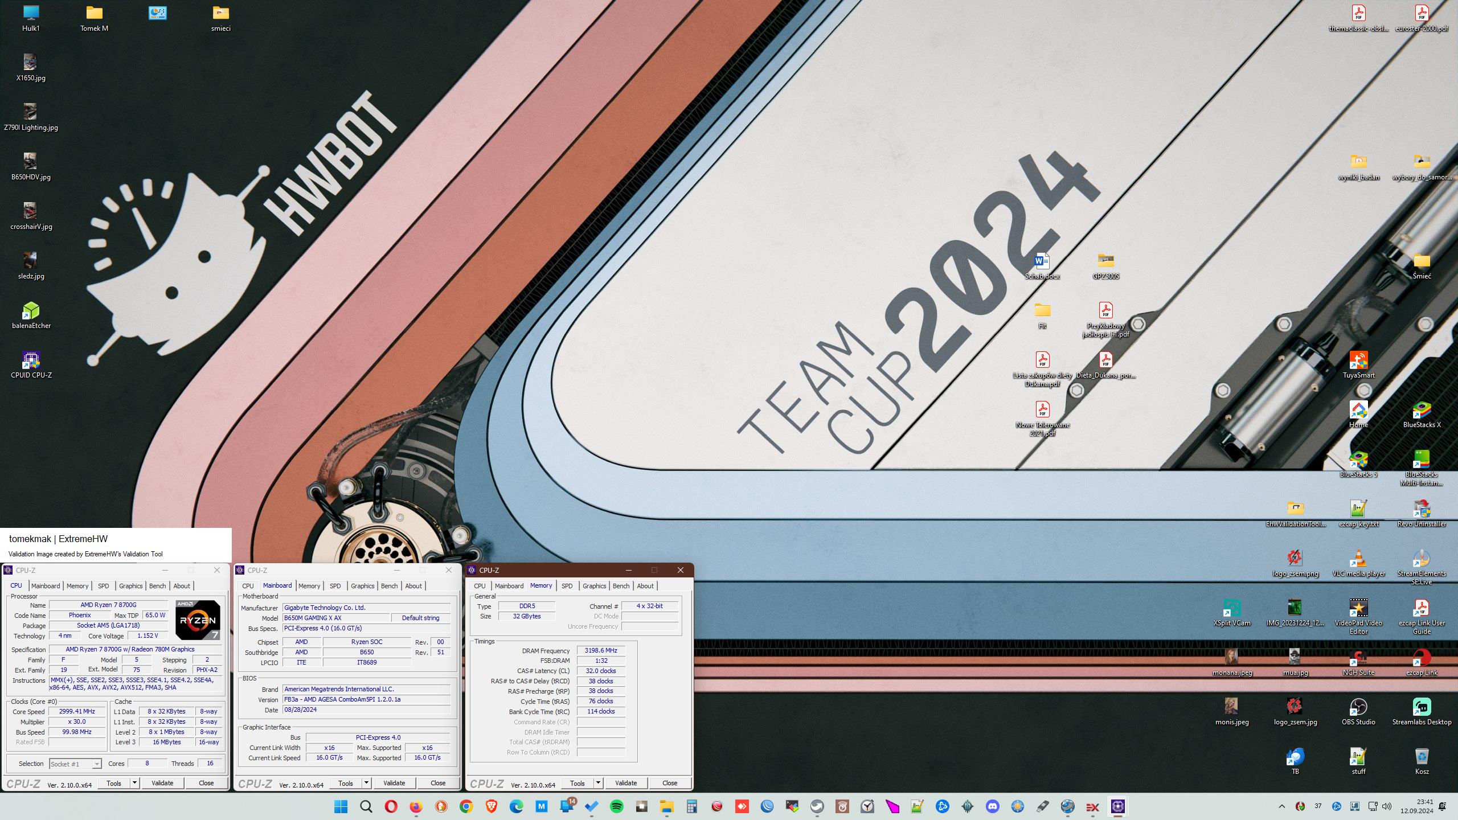Click the B650M GAMING X AX model field
Screen dimensions: 1458x820
pyautogui.click(x=336, y=618)
